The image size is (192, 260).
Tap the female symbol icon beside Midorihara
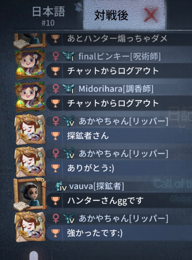coord(56,89)
